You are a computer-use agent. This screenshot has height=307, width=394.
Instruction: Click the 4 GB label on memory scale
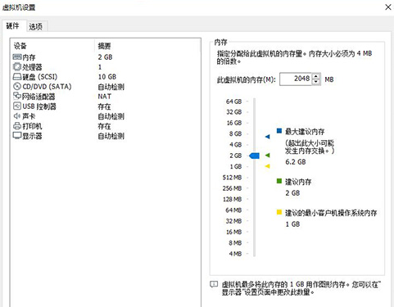point(236,145)
